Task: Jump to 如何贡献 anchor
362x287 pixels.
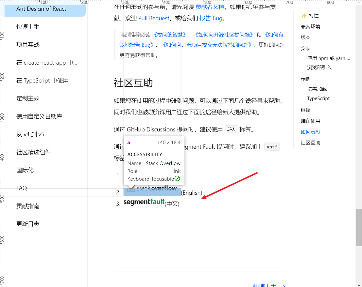Action: coord(310,132)
